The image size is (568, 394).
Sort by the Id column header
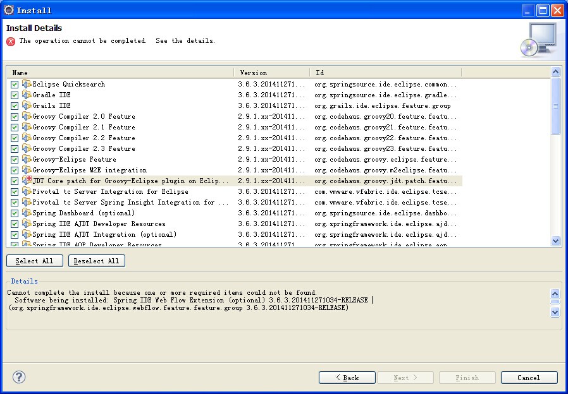(x=386, y=73)
